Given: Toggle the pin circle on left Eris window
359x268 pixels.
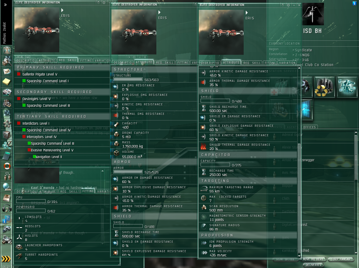Looking at the screenshot, I should (104, 2).
